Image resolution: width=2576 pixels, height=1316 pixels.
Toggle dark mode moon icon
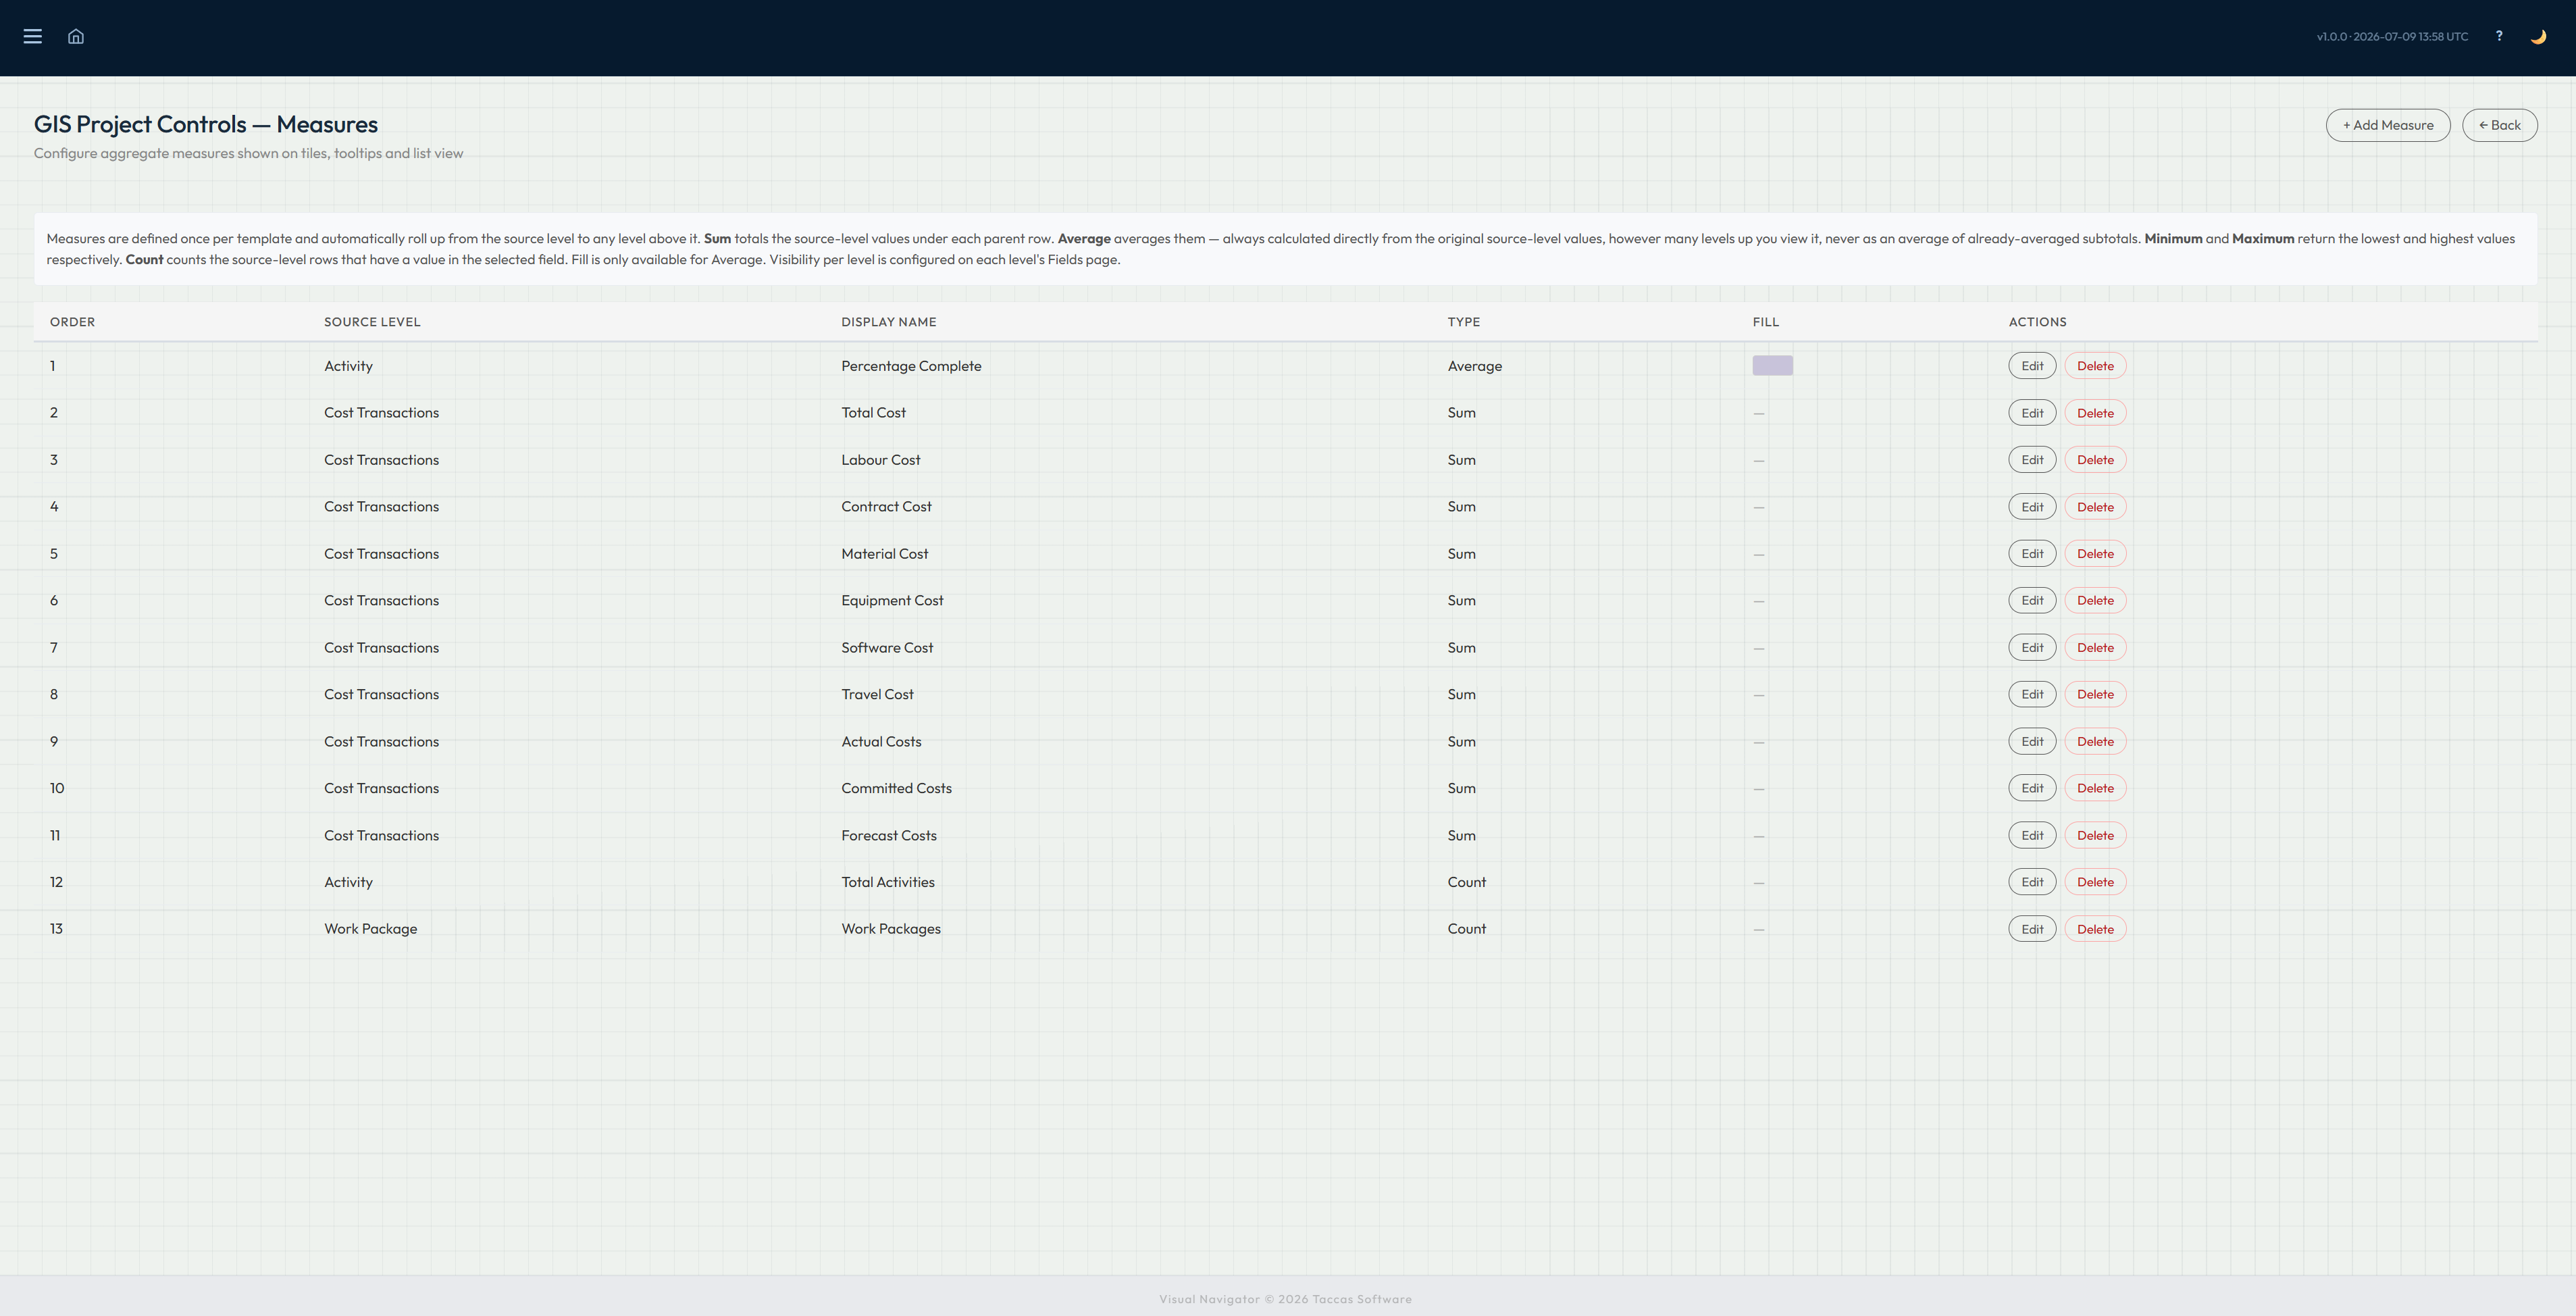(x=2538, y=37)
